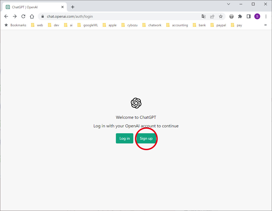
Task: Open the Google Translate icon in address bar
Action: tap(204, 16)
